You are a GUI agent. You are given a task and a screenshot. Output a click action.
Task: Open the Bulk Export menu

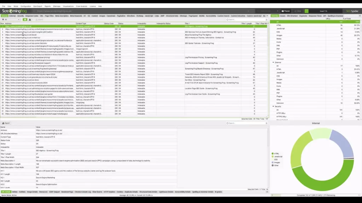pyautogui.click(x=37, y=6)
